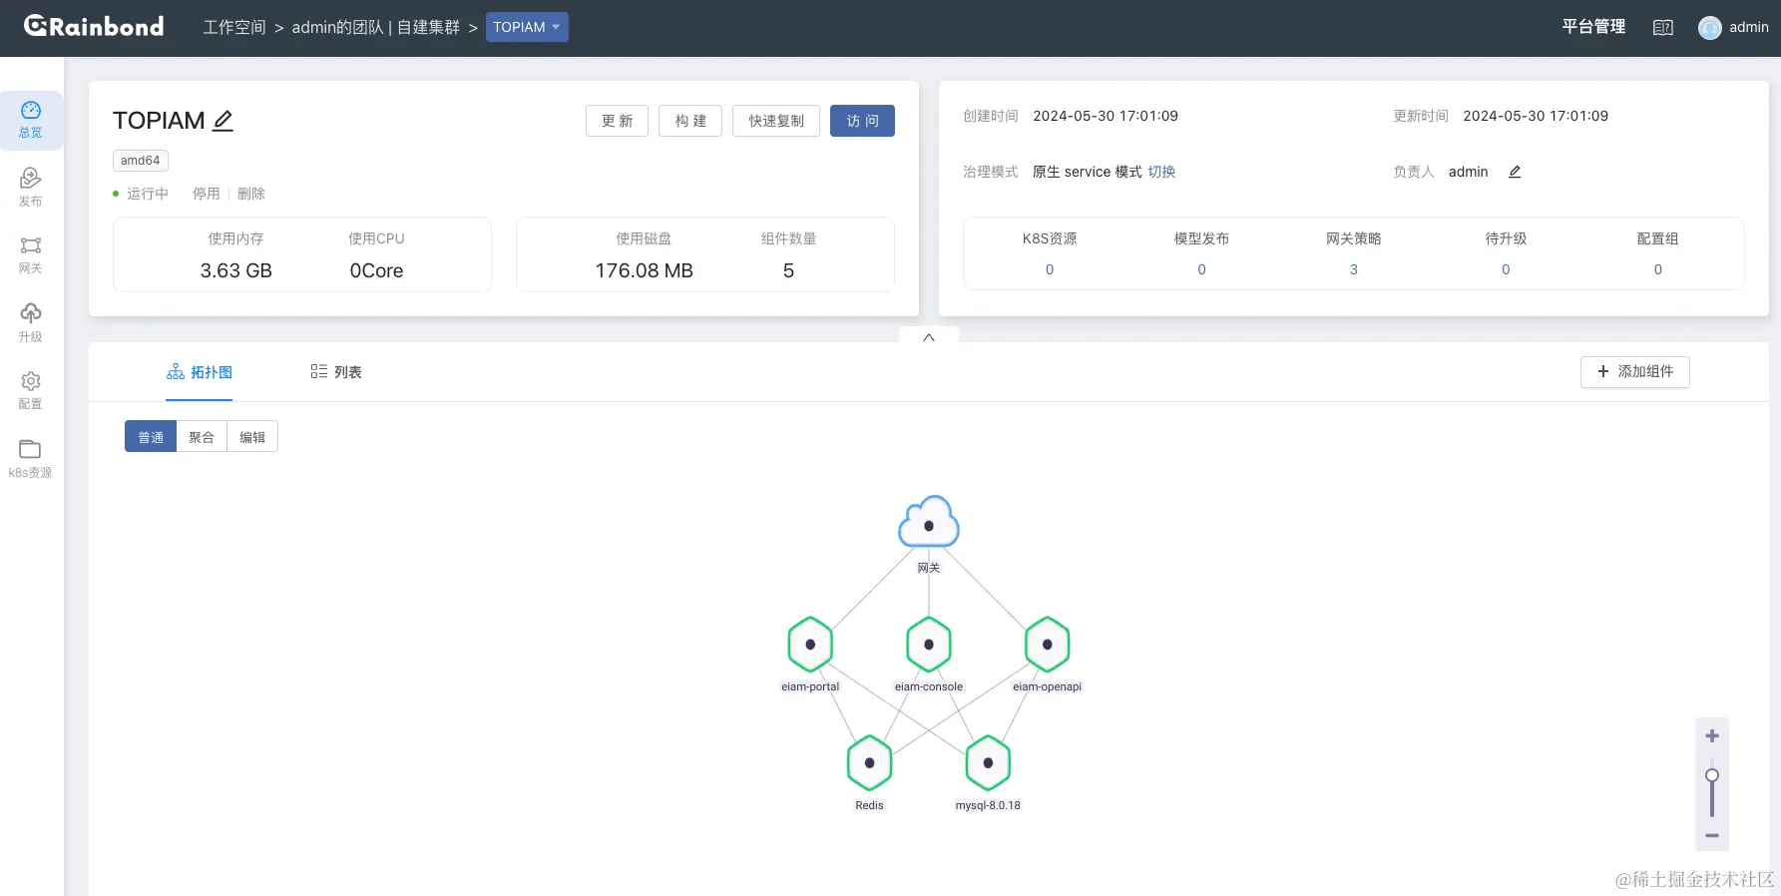Click the admin的团队 breadcrumb
This screenshot has height=896, width=1781.
pos(337,27)
